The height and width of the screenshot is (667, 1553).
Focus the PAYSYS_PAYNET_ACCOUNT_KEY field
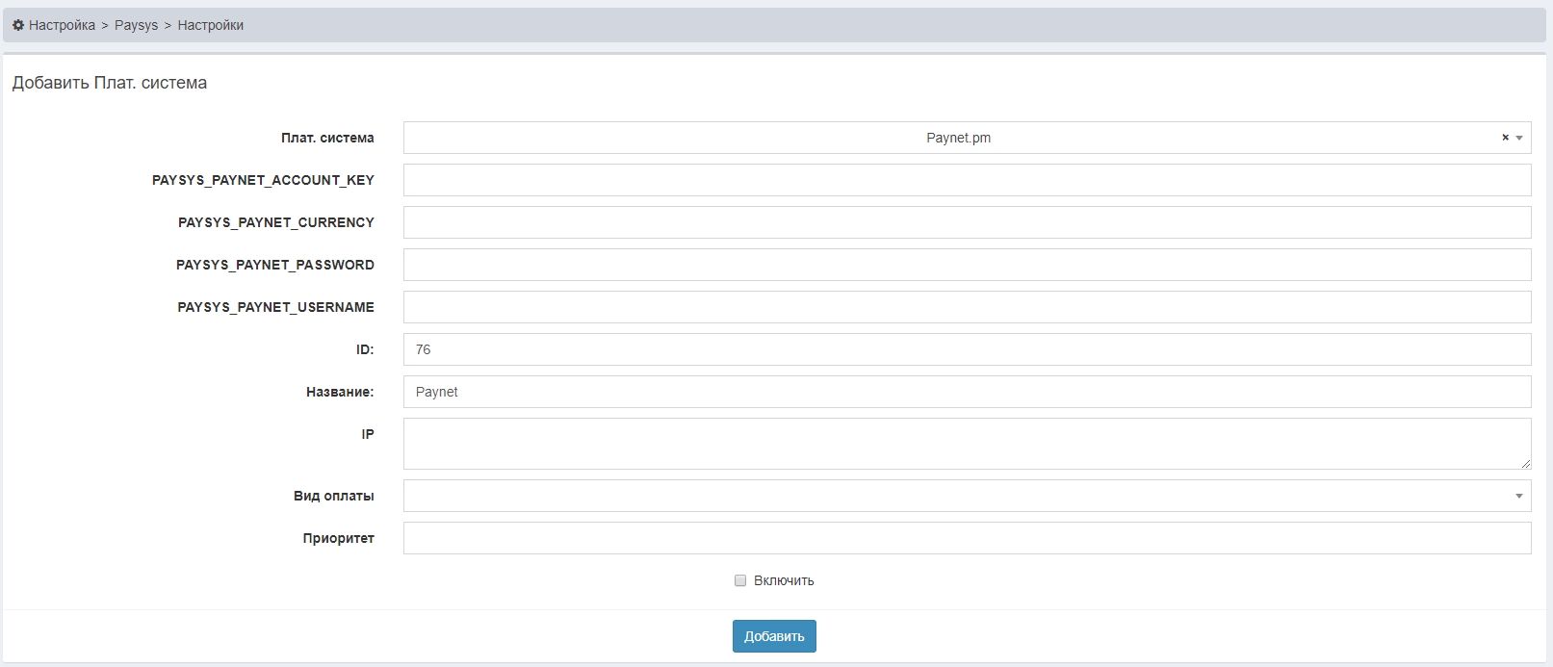pos(967,180)
